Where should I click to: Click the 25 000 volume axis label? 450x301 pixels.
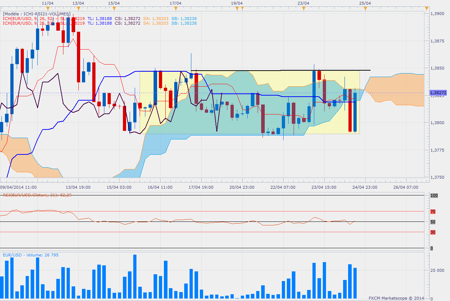click(x=437, y=270)
